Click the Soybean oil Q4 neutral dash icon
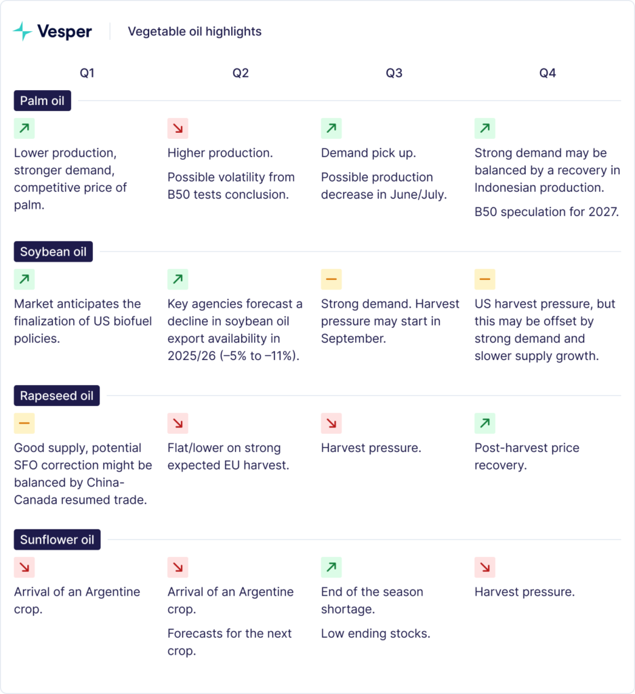Viewport: 635px width, 694px height. click(485, 279)
